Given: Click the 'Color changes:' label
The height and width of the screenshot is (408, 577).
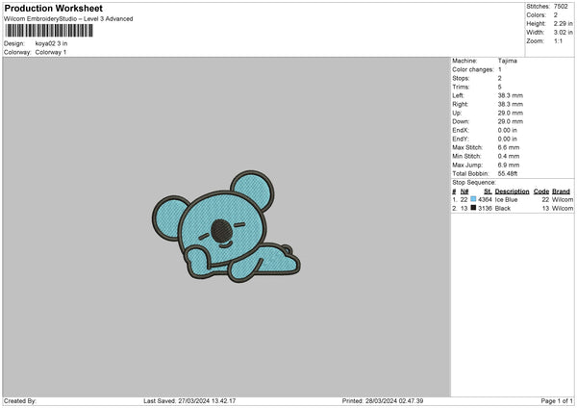Looking at the screenshot, I should [473, 69].
